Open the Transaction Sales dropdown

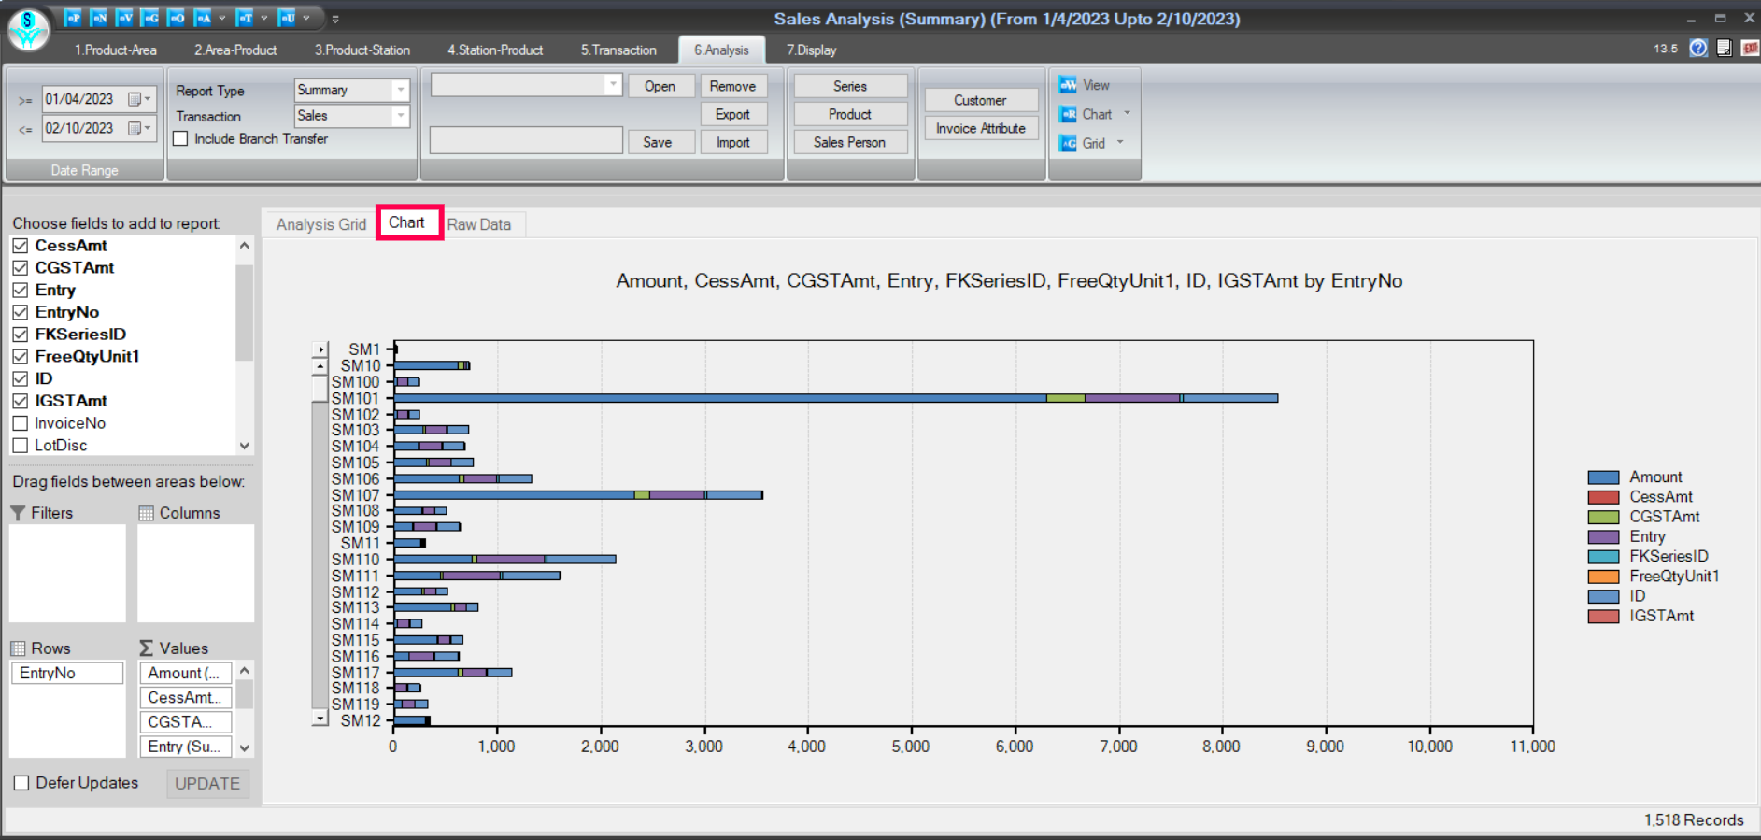(400, 116)
